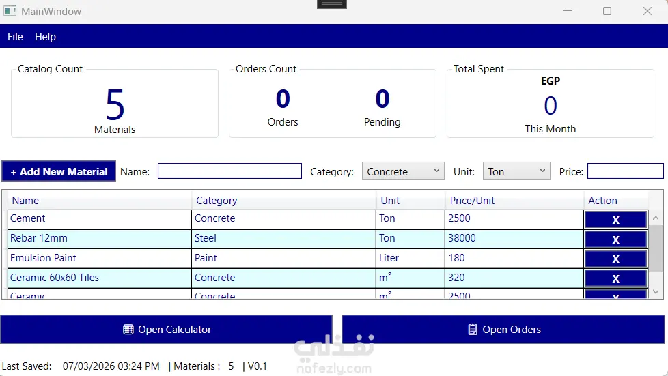Click the vertical scrollbar thumb of table
This screenshot has height=376, width=668.
point(656,248)
